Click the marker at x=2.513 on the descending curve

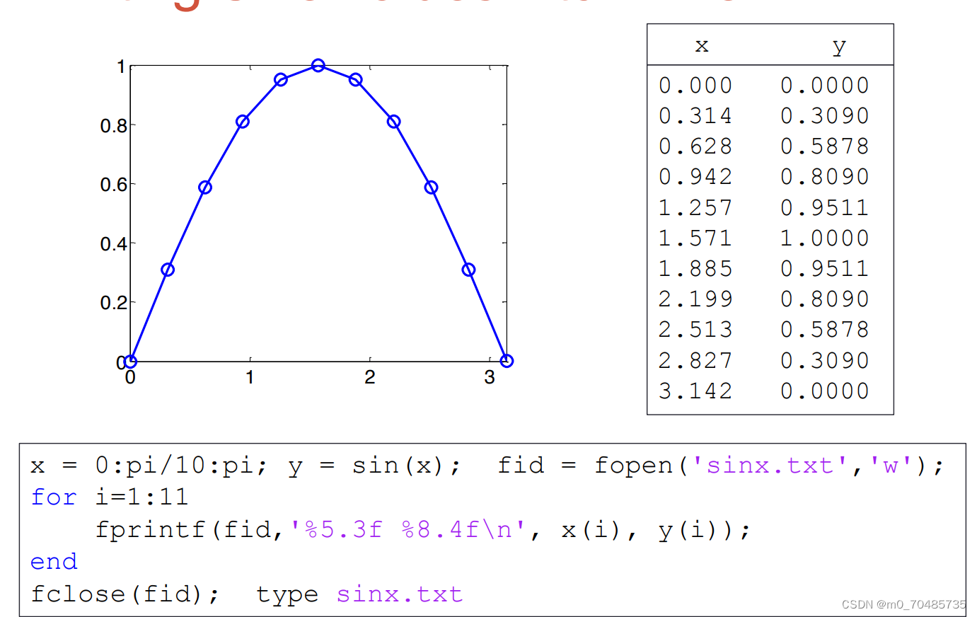point(431,187)
